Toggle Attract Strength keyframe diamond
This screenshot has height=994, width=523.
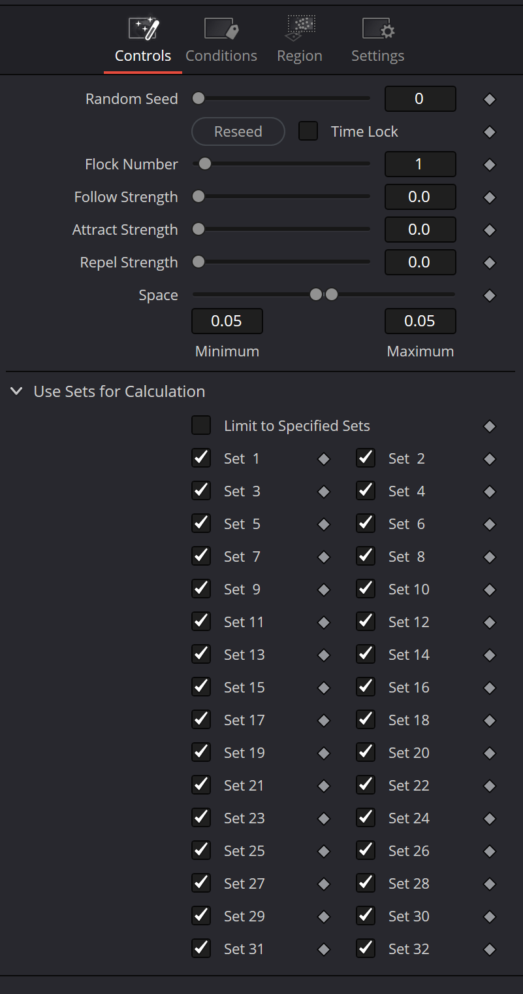tap(490, 230)
